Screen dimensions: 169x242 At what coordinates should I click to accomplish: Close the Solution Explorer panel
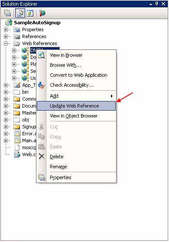[x=163, y=4]
